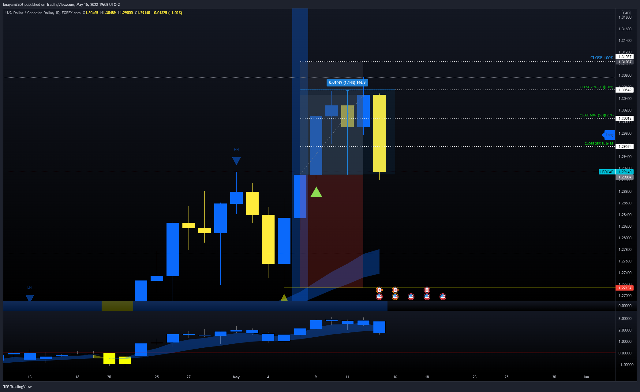
Task: Click the red 1.27137 stop price label
Action: [x=625, y=288]
